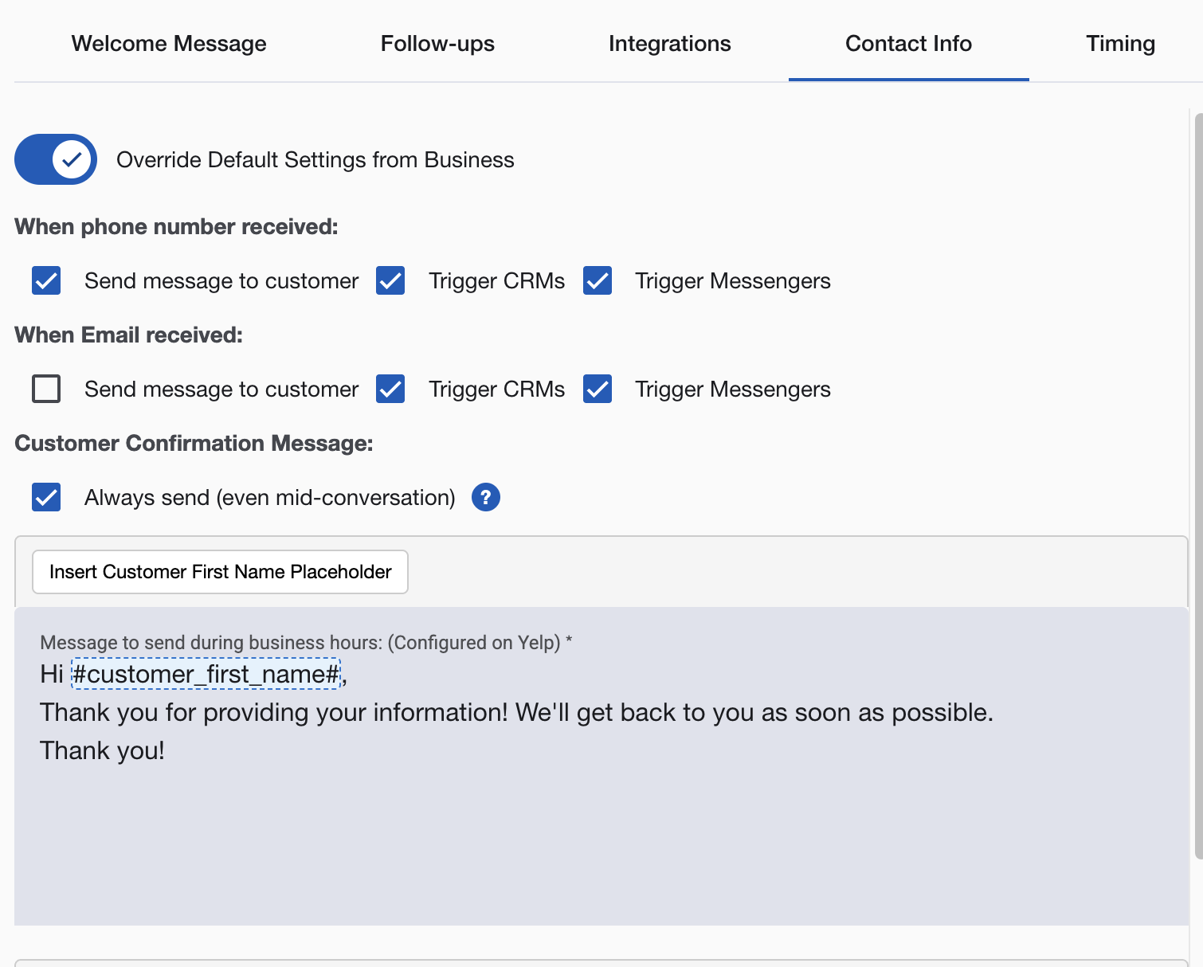
Task: Click the checkmark icon inside the override toggle
Action: click(72, 159)
